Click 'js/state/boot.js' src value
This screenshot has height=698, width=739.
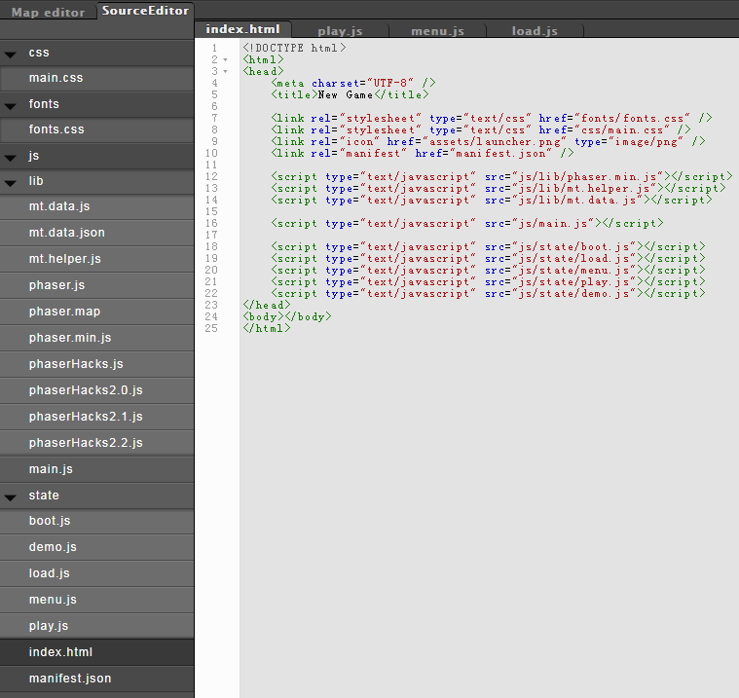tap(574, 247)
